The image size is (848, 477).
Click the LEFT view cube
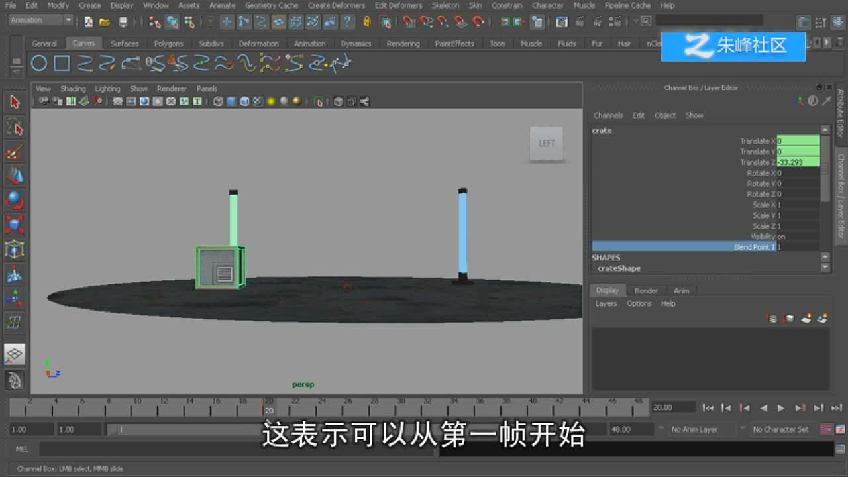547,144
